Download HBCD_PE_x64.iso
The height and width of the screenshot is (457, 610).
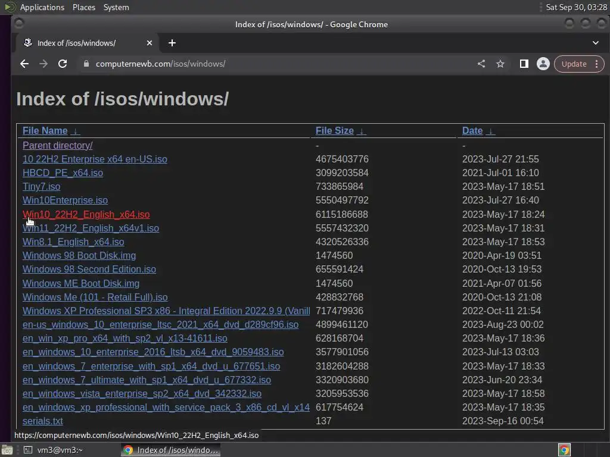[x=63, y=173]
